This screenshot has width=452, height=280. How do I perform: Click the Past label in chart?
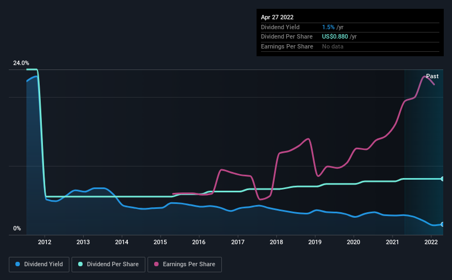pyautogui.click(x=432, y=76)
